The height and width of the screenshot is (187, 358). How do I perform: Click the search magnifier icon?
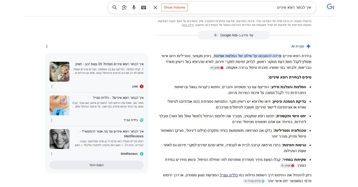pos(115,7)
